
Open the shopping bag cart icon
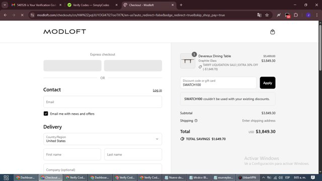point(272,32)
